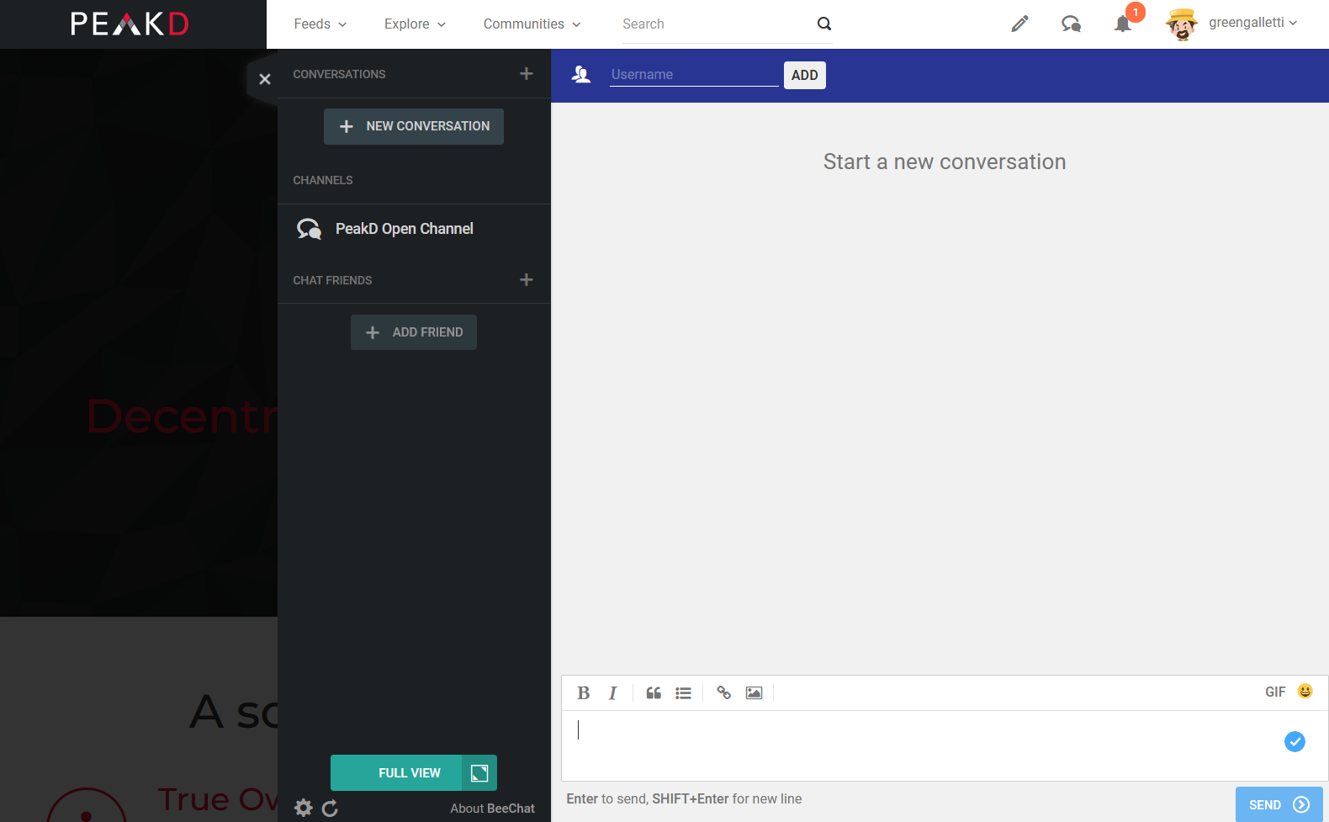Click the search magnifier icon

coord(824,24)
